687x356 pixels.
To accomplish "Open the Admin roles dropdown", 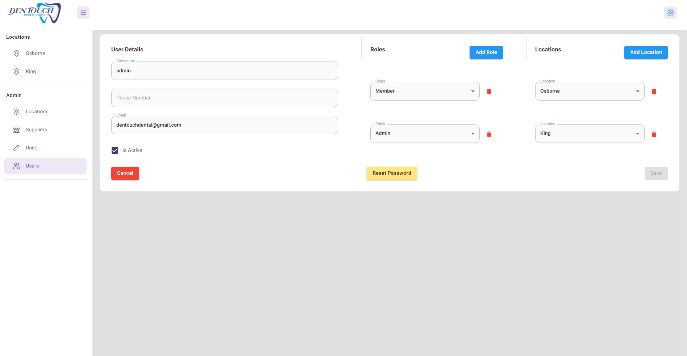I will pos(425,133).
